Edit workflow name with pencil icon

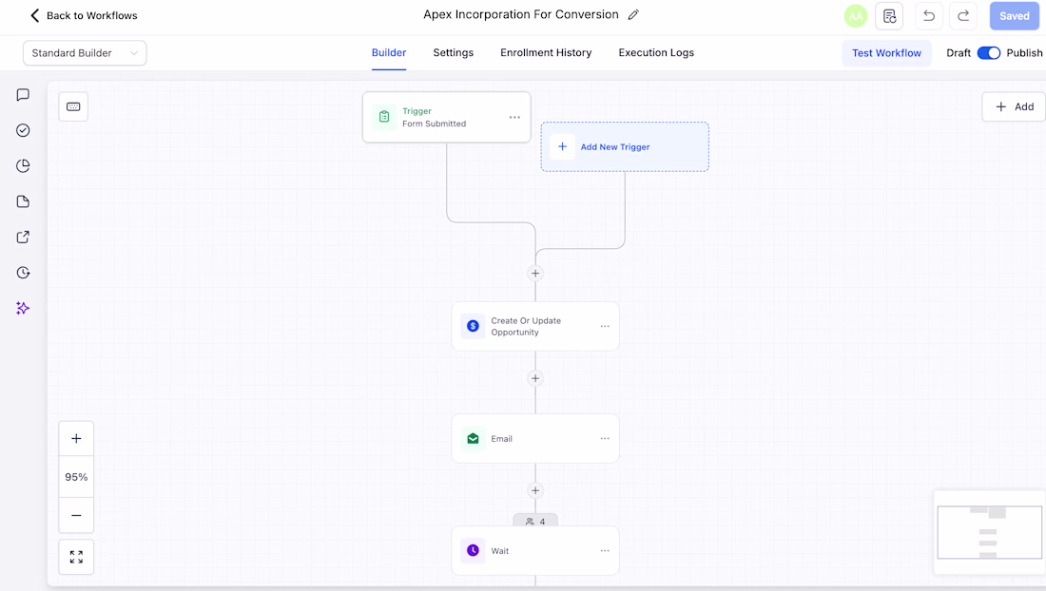click(633, 14)
